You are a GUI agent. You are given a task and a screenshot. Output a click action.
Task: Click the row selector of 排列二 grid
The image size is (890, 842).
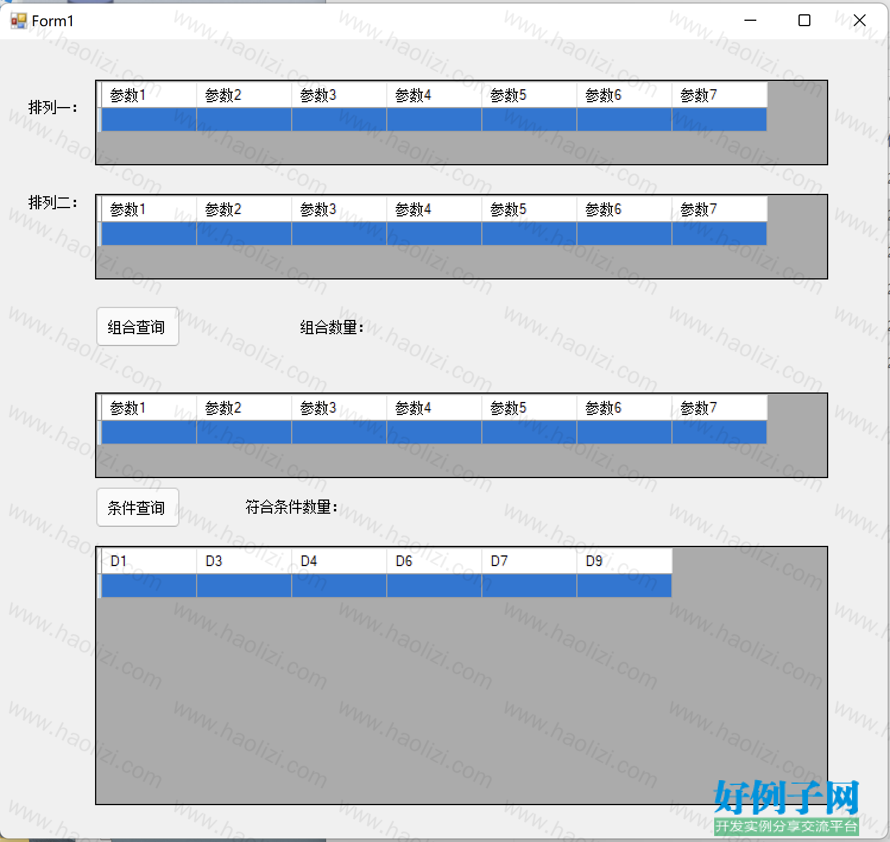(99, 234)
